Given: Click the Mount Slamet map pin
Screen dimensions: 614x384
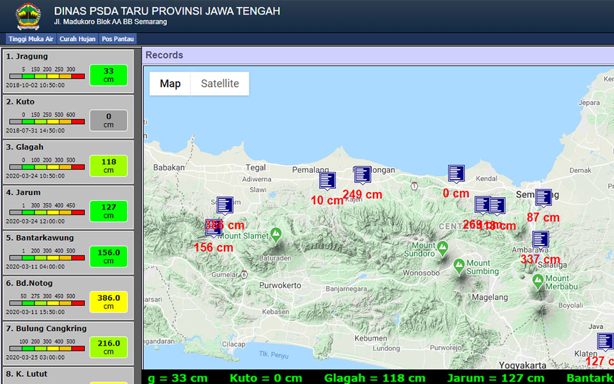Looking at the screenshot, I should click(x=276, y=233).
